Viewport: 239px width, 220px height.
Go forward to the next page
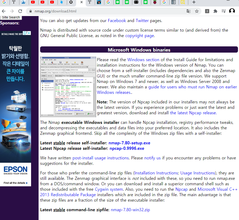12,11
